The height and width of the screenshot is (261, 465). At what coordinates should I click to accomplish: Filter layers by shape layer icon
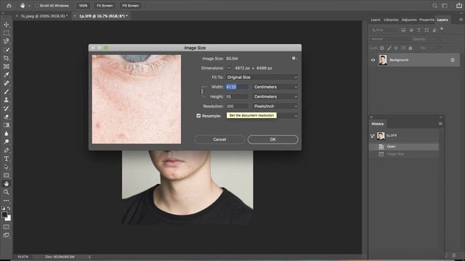426,30
